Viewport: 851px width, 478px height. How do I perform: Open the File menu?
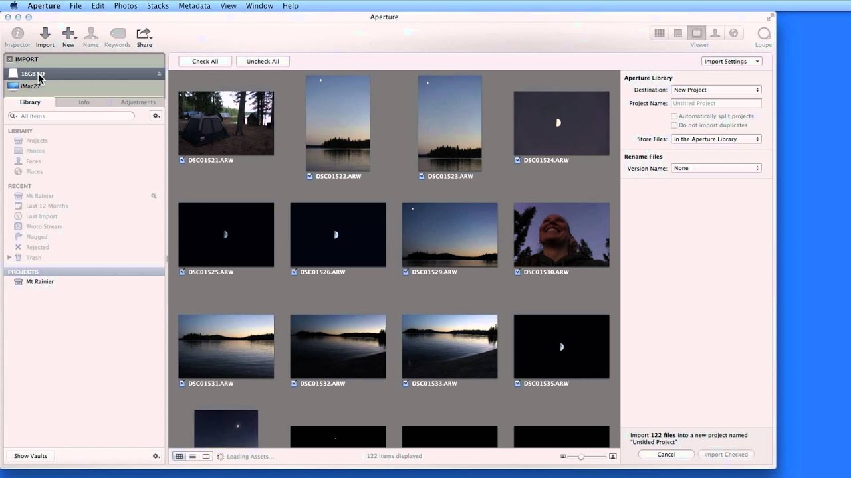[76, 5]
